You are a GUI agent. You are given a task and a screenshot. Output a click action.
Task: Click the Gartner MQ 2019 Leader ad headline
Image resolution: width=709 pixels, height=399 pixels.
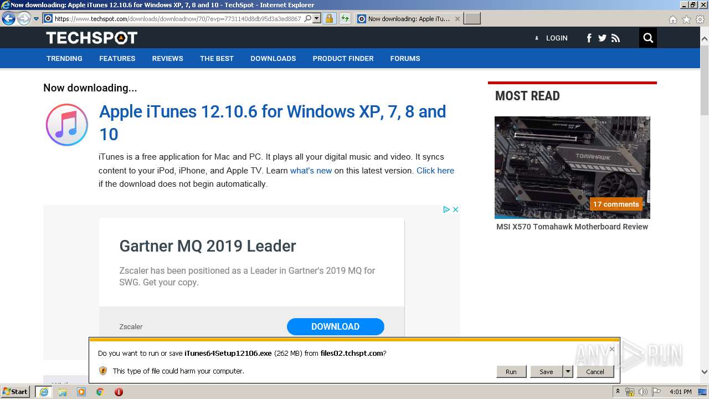click(208, 246)
